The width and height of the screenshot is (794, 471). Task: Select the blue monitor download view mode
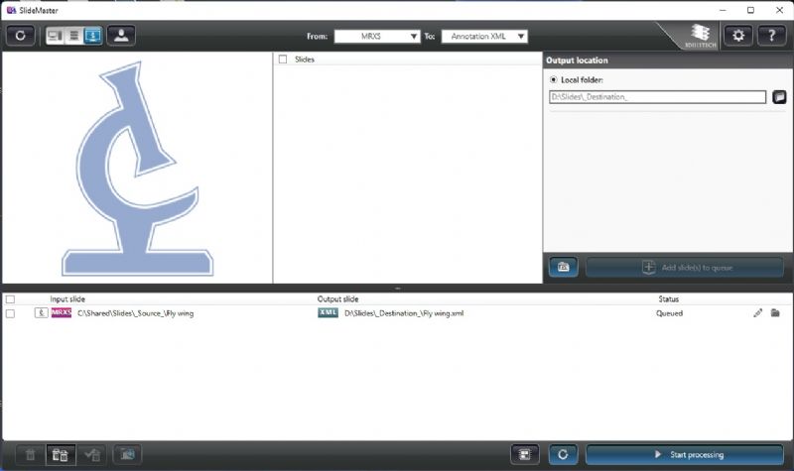92,36
